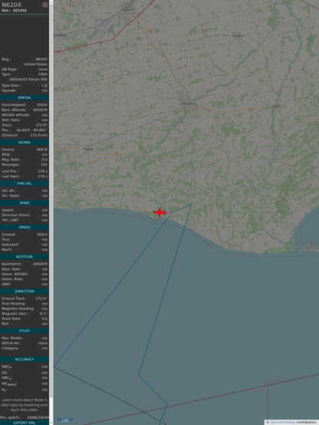Expand the FMS SEL section header

tap(25, 183)
